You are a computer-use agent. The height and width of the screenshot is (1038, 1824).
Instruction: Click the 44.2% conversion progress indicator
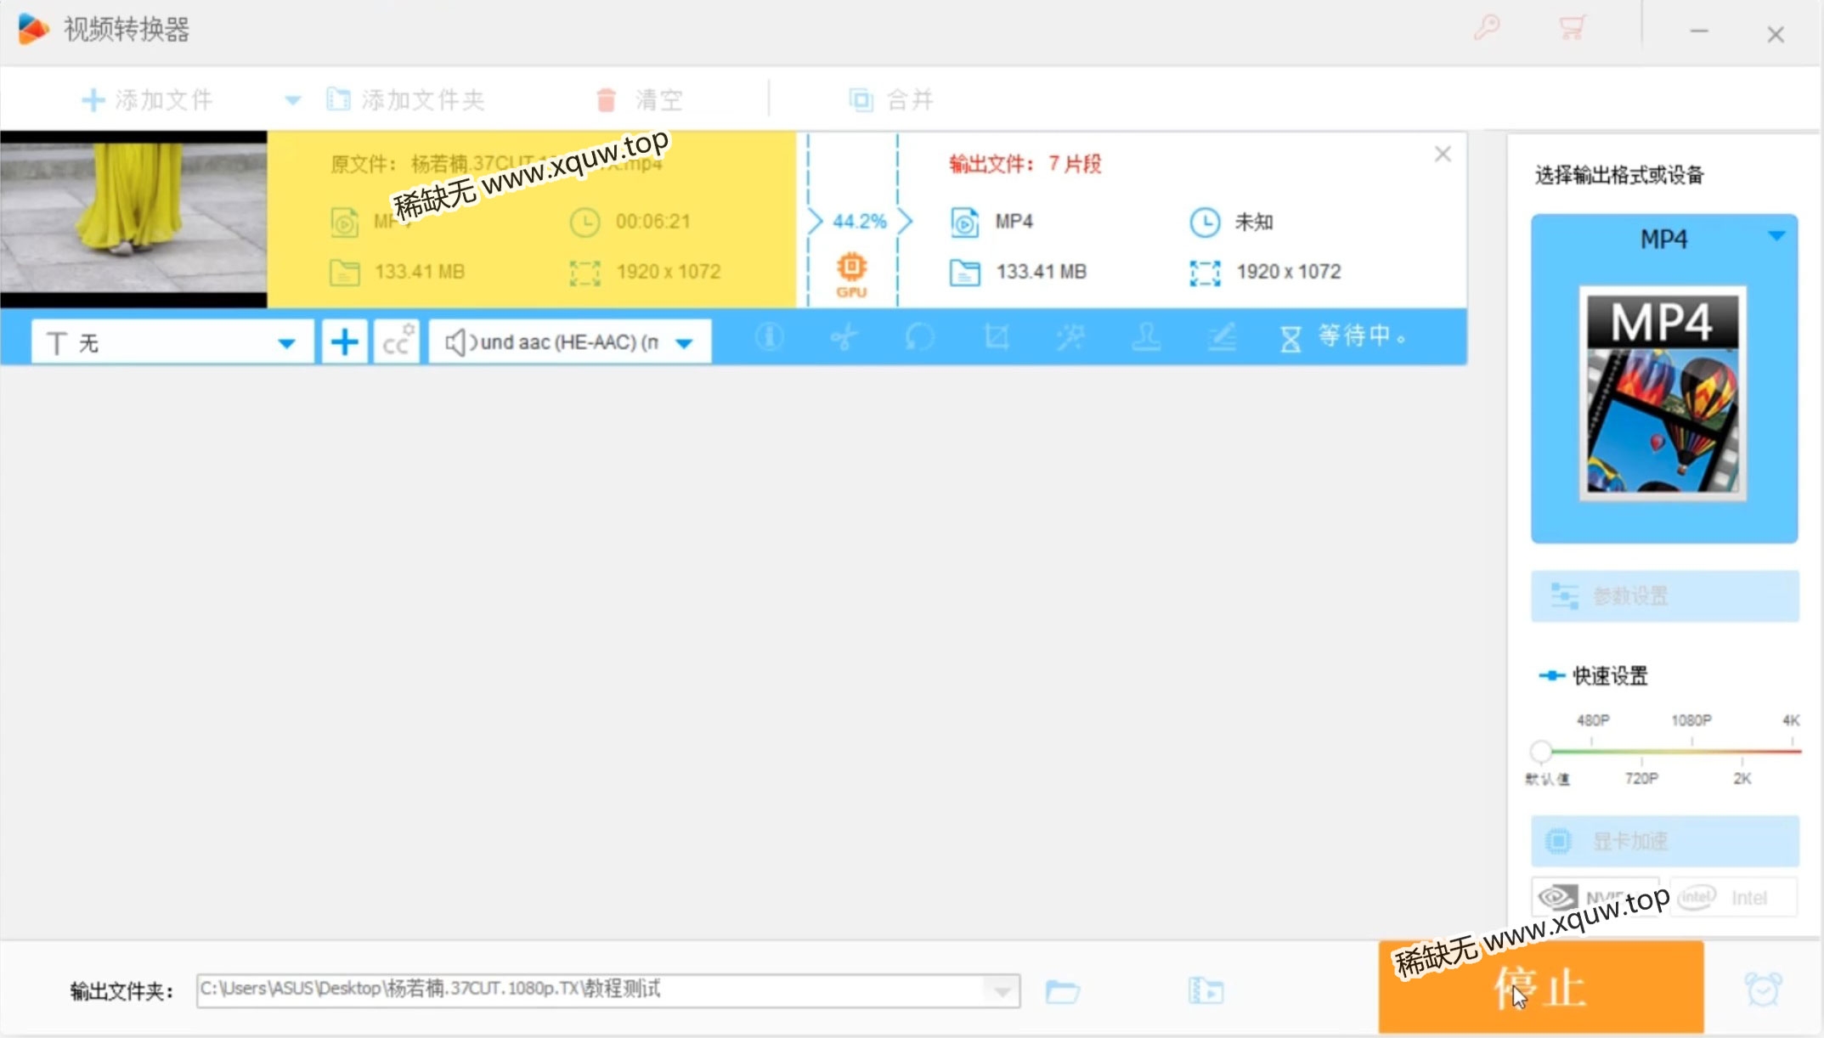859,222
